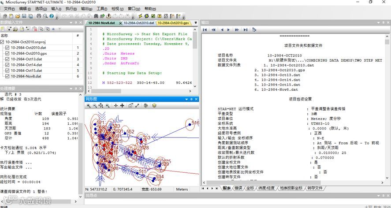Viewport: 391px width, 208px height.
Task: Click the New document icon in main toolbar
Action: (11, 16)
